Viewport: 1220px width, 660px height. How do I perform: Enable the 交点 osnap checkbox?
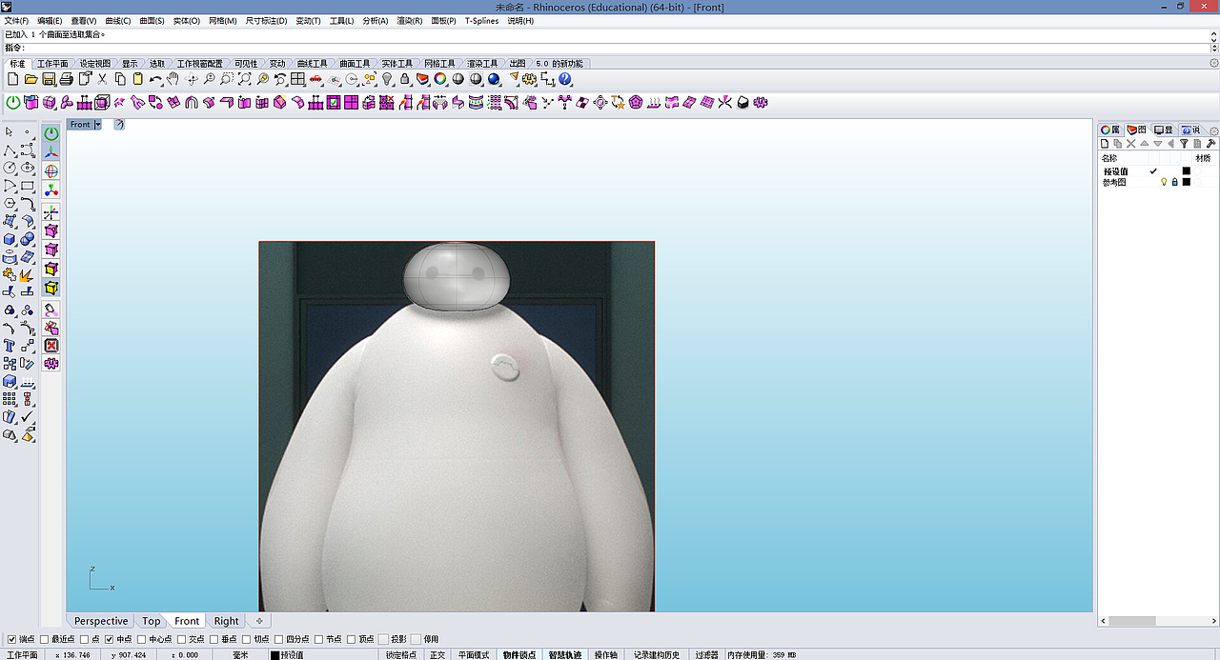[181, 639]
